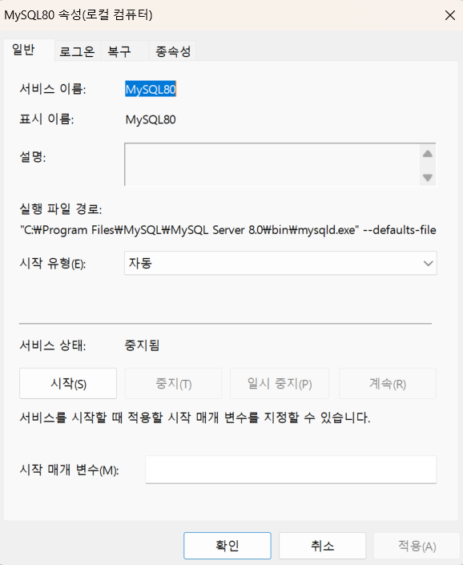463x565 pixels.
Task: Click the 시작(S) button
Action: tap(68, 383)
